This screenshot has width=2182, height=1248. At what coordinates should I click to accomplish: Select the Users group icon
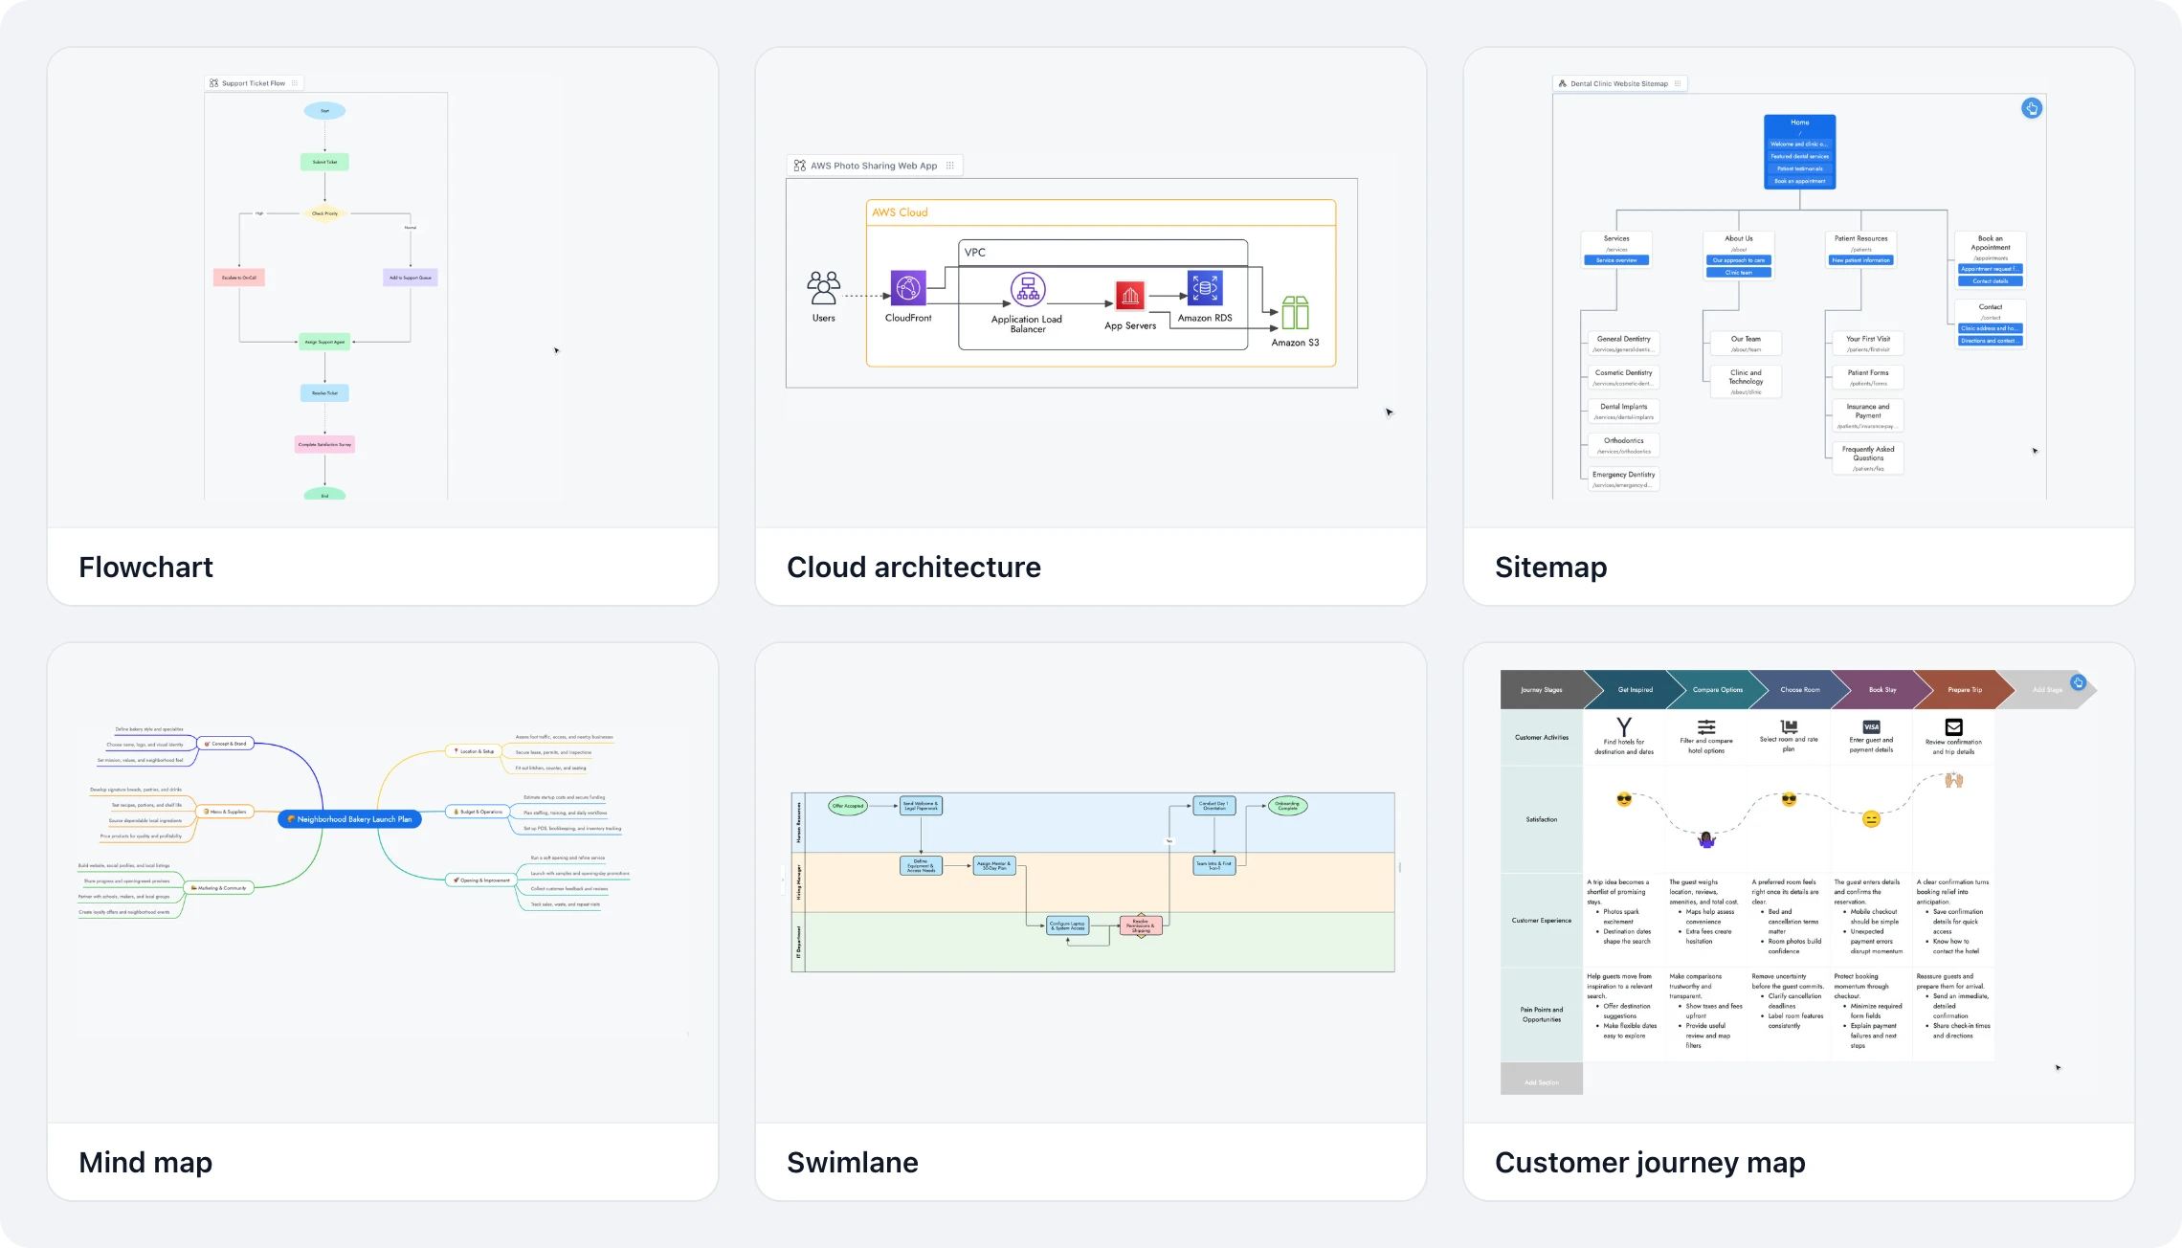pyautogui.click(x=823, y=287)
